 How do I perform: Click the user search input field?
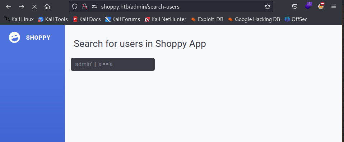[x=112, y=64]
